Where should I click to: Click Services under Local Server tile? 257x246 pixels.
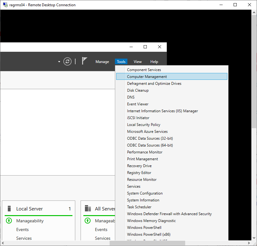click(x=24, y=238)
